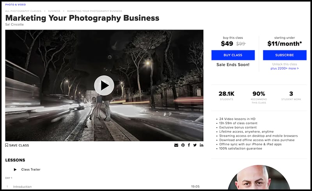Click '24 Video lessons in HD' text
The height and width of the screenshot is (191, 312).
[237, 119]
